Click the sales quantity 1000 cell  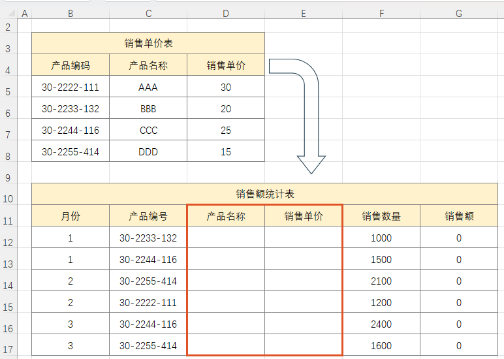click(381, 238)
